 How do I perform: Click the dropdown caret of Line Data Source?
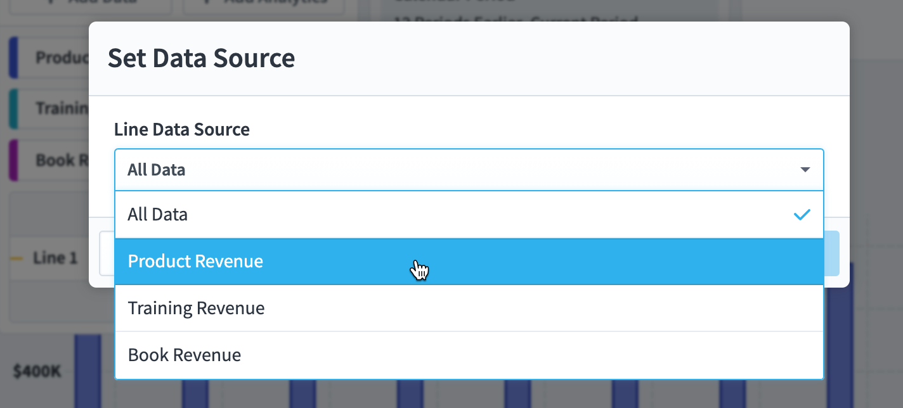pyautogui.click(x=805, y=170)
